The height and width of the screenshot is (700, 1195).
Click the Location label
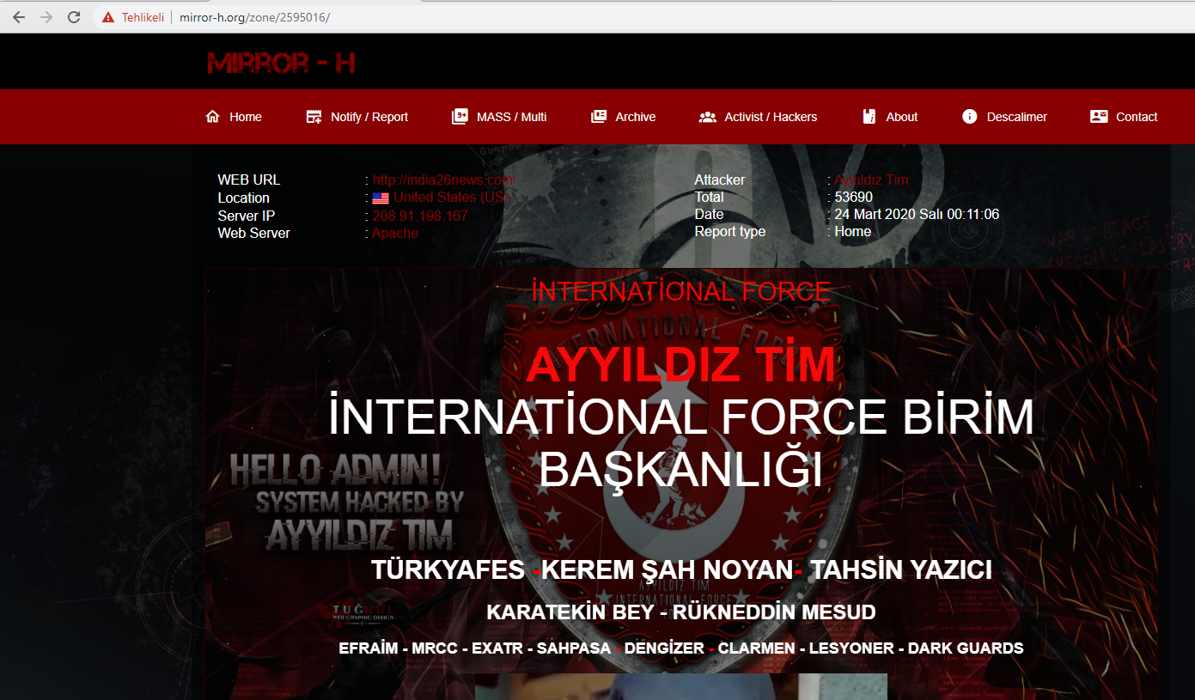(244, 198)
